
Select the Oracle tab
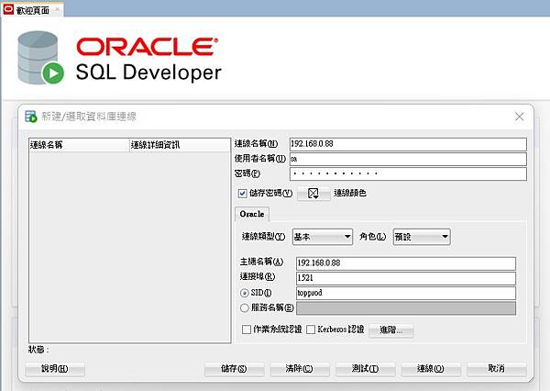(x=252, y=214)
